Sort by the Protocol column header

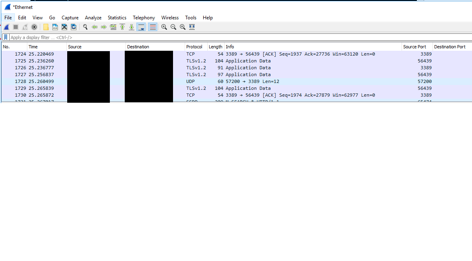[x=196, y=47]
